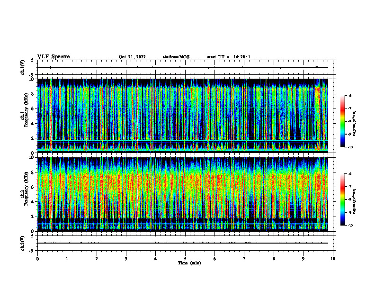Screen dimensions: 375x290
Task: Click the ch.1 voltage waveform trace
Action: pos(183,67)
